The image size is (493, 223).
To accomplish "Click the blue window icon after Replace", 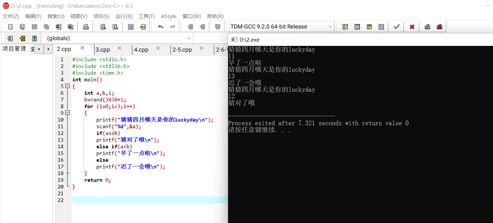I will coord(131,27).
